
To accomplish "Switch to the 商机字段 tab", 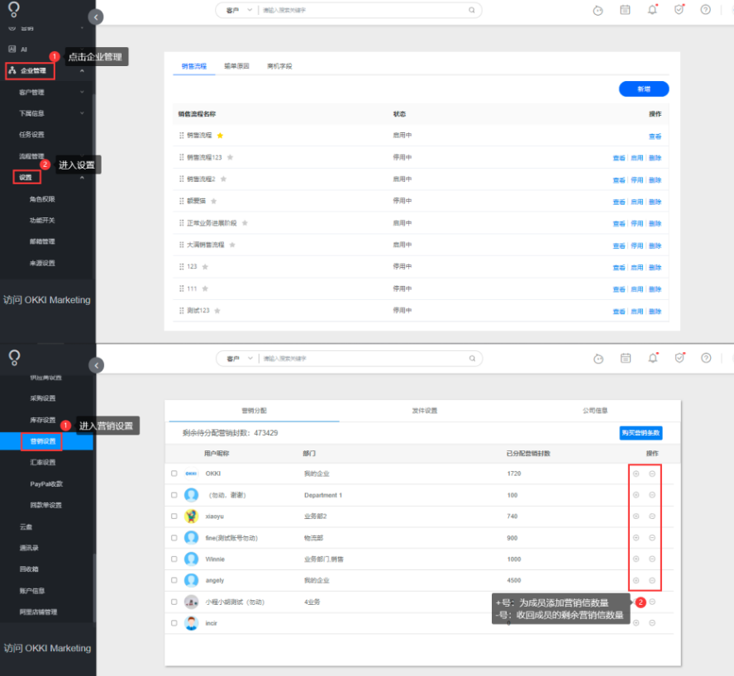I will pyautogui.click(x=279, y=66).
